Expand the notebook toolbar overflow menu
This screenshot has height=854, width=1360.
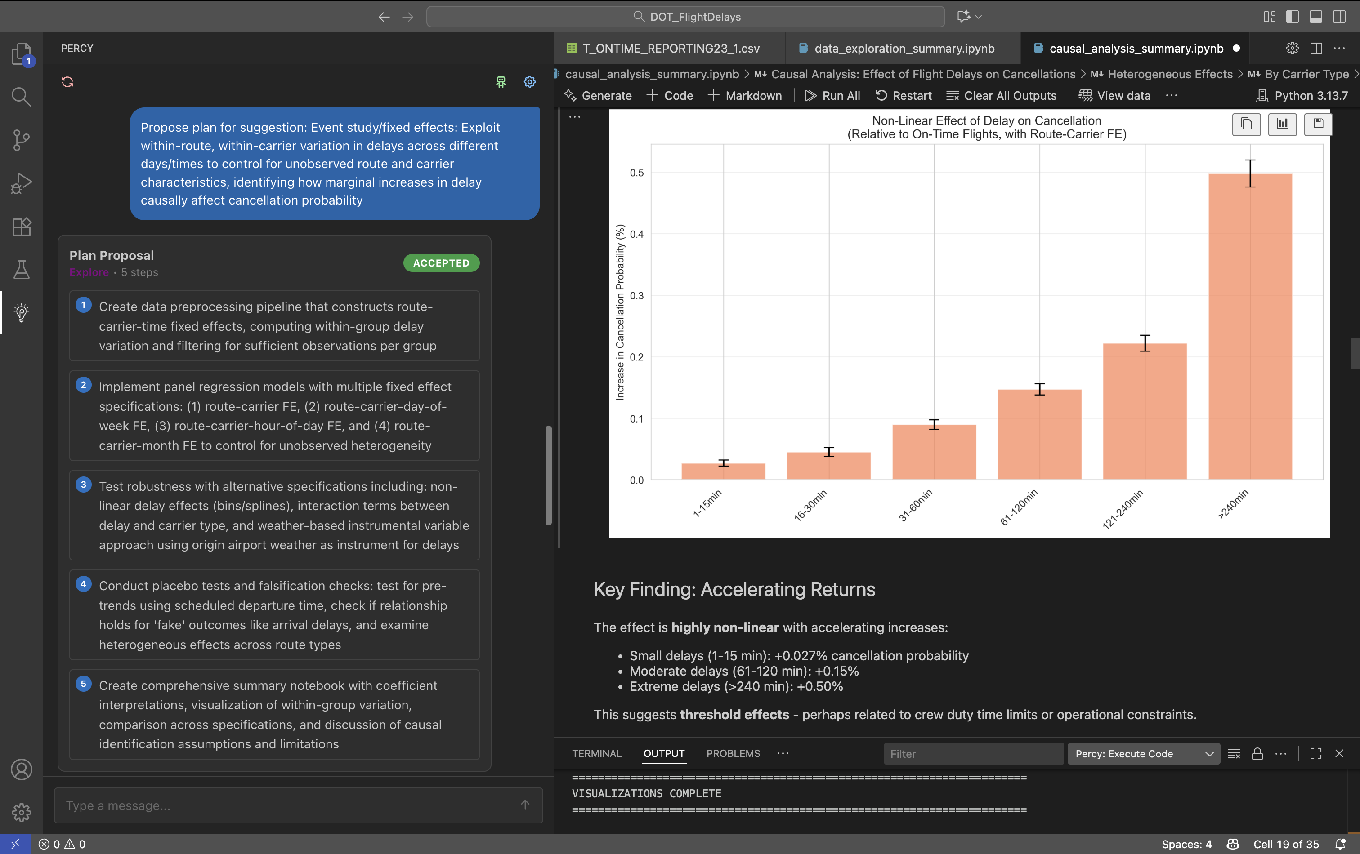point(1171,95)
